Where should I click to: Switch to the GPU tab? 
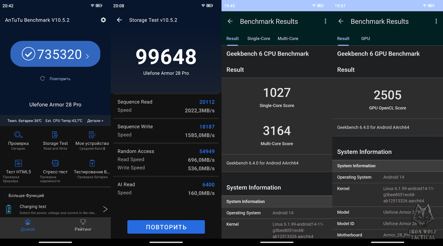pyautogui.click(x=365, y=38)
